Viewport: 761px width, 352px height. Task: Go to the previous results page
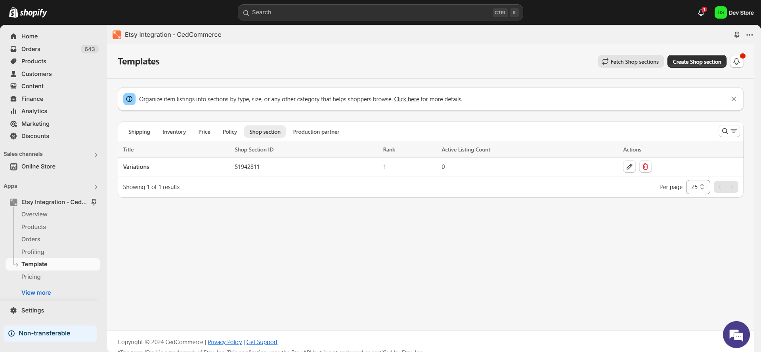pyautogui.click(x=720, y=187)
